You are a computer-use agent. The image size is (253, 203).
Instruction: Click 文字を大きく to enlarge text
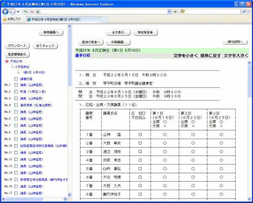click(236, 55)
